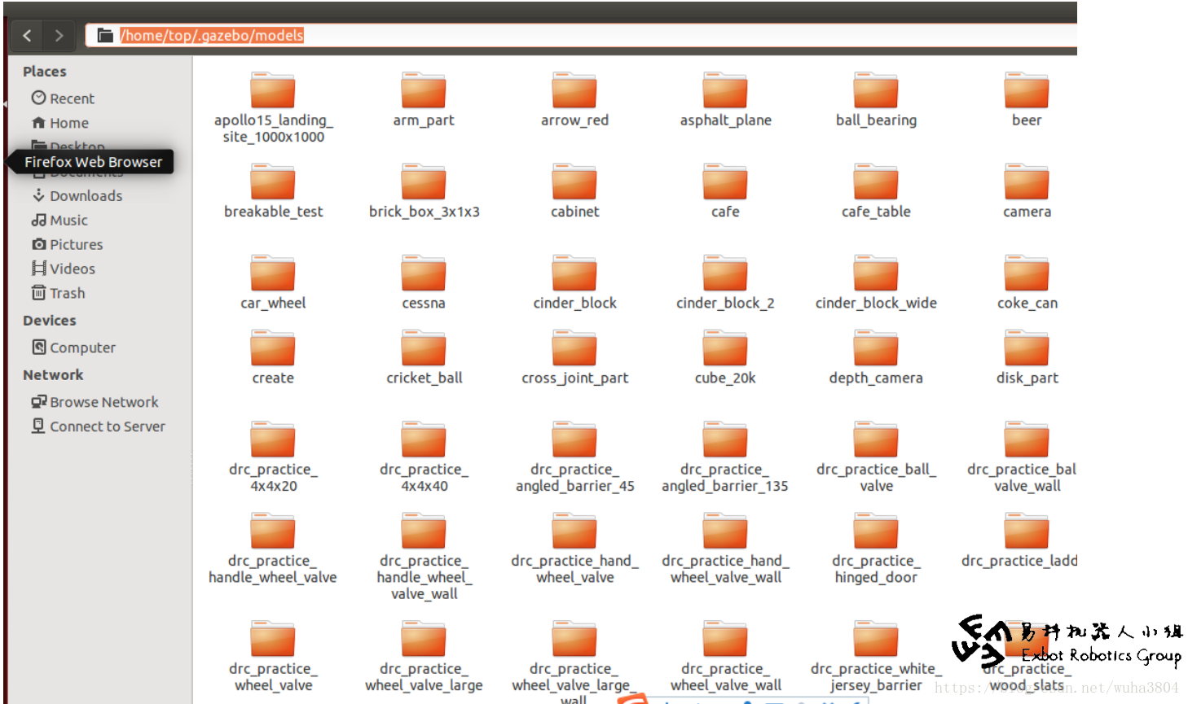Screen dimensions: 1188x704
Task: Open Home in the sidebar
Action: [x=60, y=123]
